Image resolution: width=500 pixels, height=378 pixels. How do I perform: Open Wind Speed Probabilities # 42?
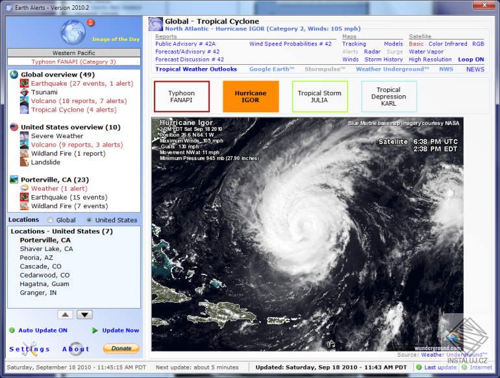pos(290,44)
